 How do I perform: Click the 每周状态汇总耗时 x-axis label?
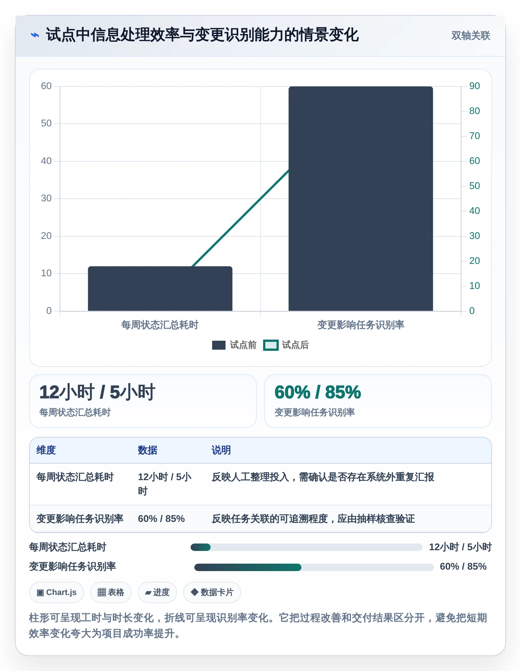point(160,325)
